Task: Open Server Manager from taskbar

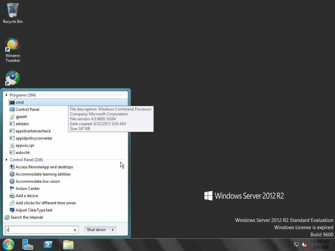Action: [x=27, y=244]
